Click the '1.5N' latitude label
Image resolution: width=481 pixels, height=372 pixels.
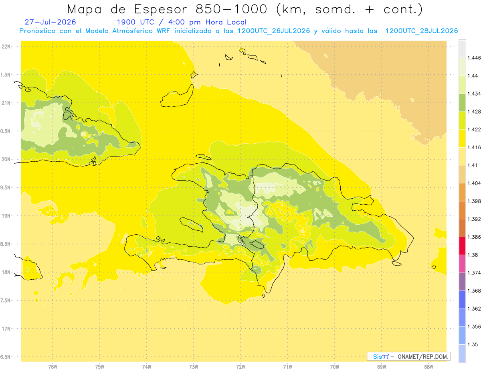coord(6,75)
